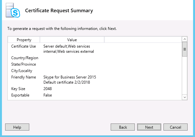
Task: Select the Certificate Use row
Action: pos(95,49)
